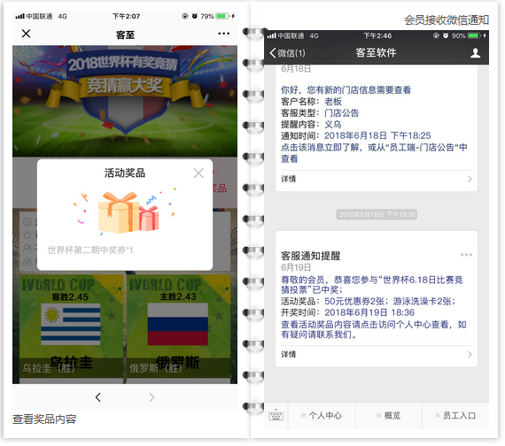Open the 员工入口 menu

455,415
